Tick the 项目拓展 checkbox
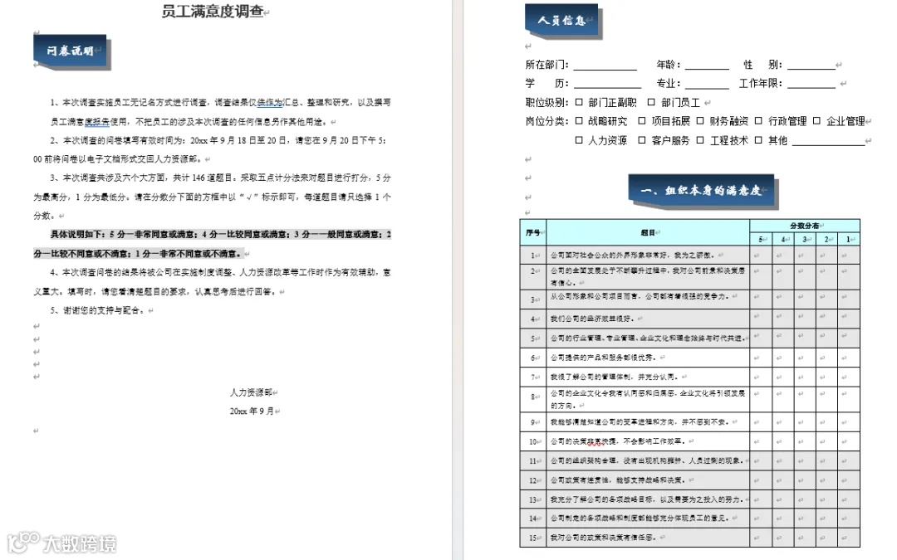Viewport: 897px width, 560px height. [x=642, y=121]
